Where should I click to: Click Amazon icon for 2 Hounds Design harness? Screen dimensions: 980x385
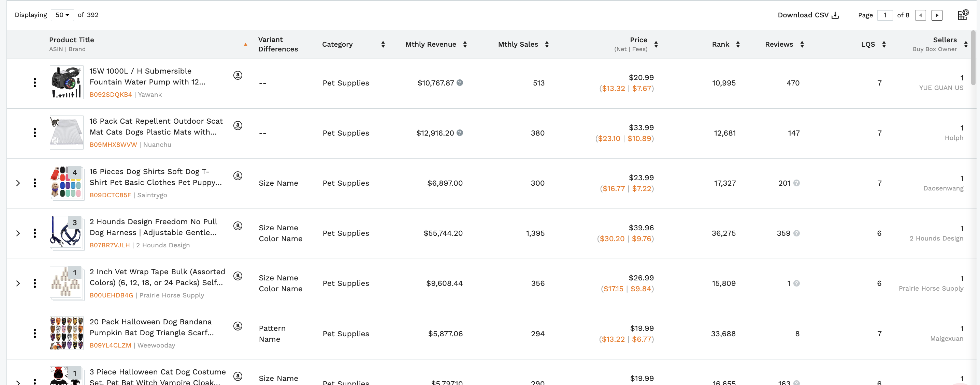(238, 226)
